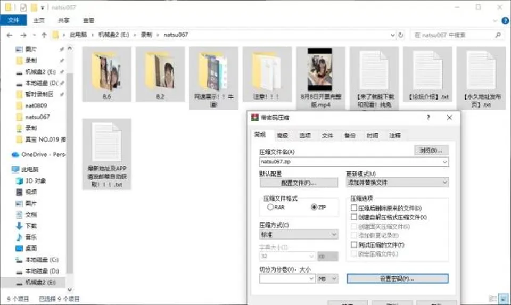
Task: Open the 查看 ribbon tab
Action: coord(88,20)
